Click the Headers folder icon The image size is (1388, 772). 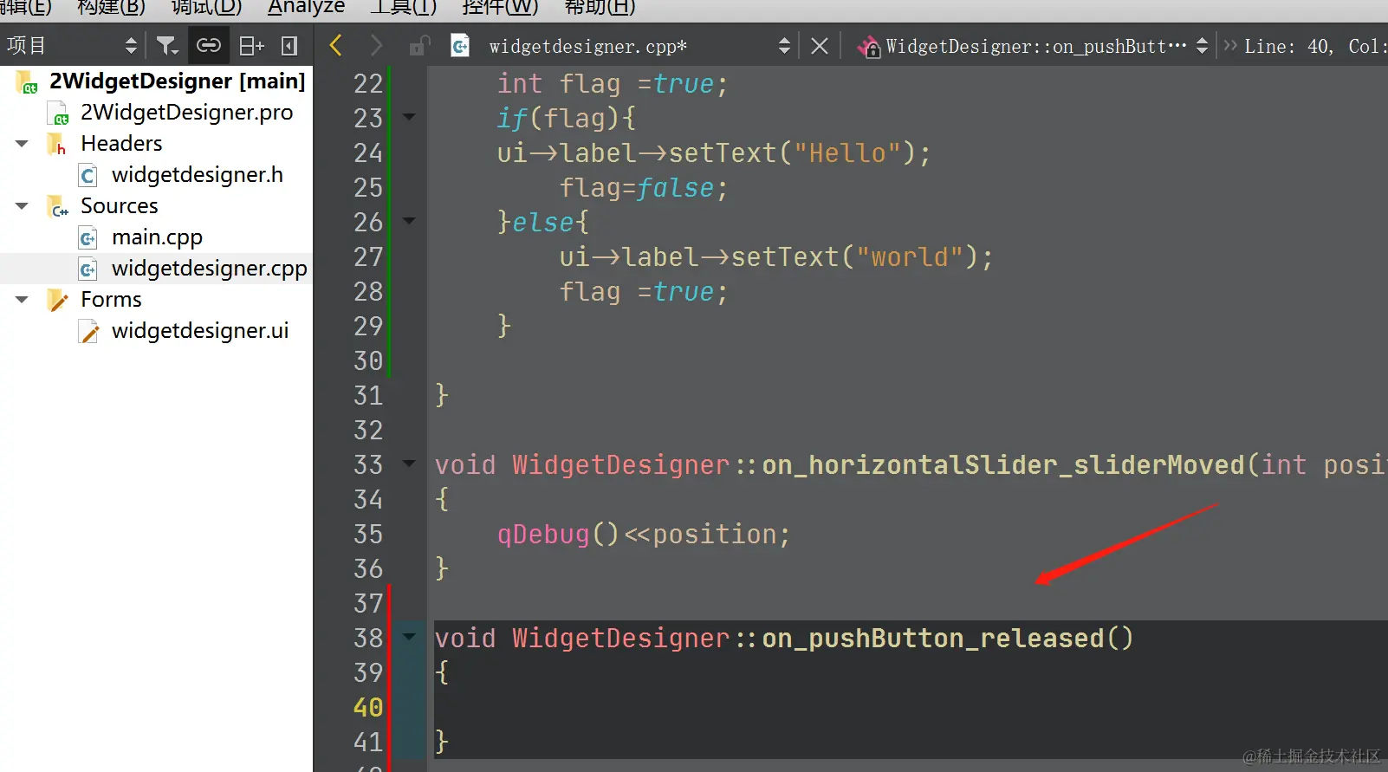point(57,144)
